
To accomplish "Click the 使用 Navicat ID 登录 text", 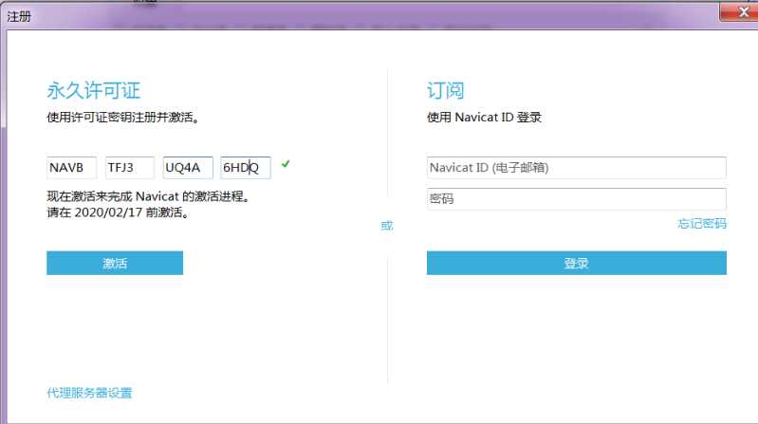I will pos(484,118).
